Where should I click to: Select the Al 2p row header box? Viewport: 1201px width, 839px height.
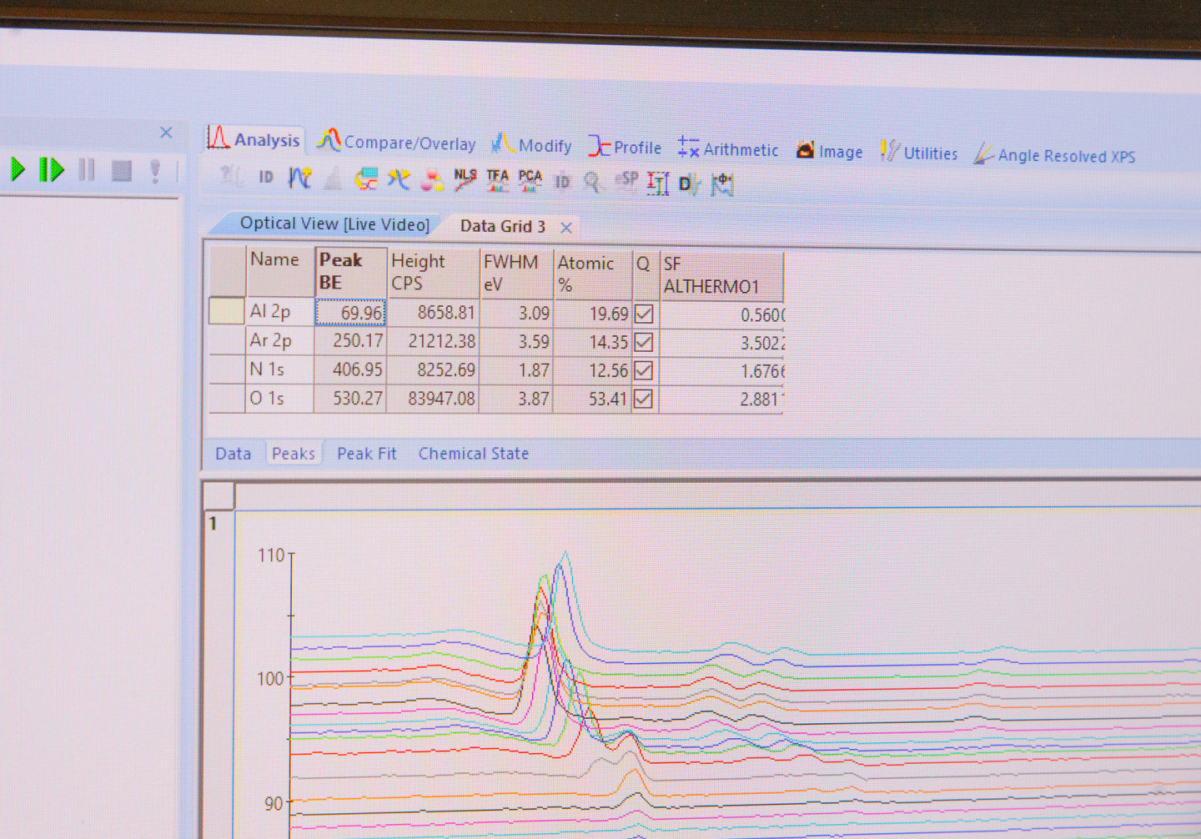[x=226, y=310]
